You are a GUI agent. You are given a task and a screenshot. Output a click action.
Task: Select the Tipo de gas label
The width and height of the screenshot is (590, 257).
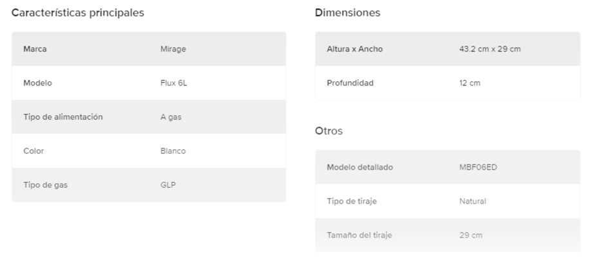[45, 185]
